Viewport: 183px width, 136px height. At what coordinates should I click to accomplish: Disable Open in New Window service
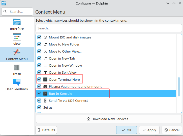39,65
